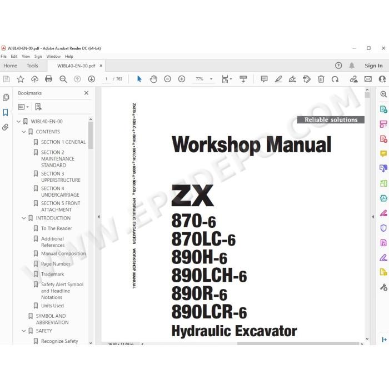Delete with trash icon
The image size is (389, 389).
pos(321,79)
